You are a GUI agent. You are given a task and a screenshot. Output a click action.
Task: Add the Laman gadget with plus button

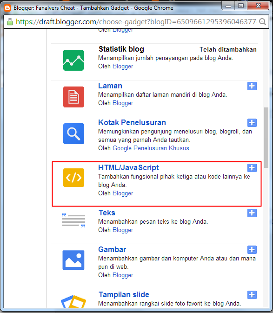[x=252, y=86]
